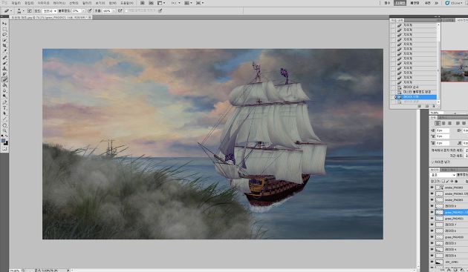Expand the eraser opacity percentage dropdown

pos(83,10)
